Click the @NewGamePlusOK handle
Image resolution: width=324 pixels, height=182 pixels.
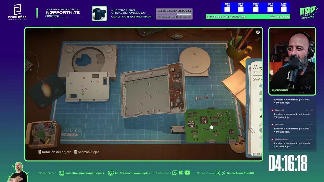tap(240, 173)
